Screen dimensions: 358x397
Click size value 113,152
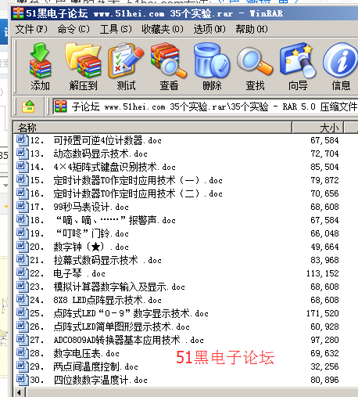pyautogui.click(x=323, y=273)
